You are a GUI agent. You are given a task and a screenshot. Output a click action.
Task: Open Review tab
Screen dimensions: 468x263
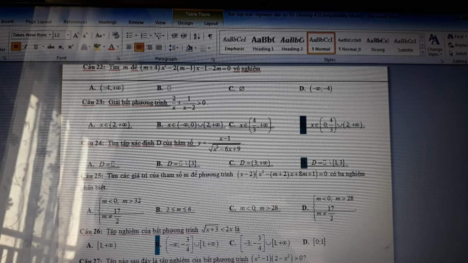(x=136, y=22)
